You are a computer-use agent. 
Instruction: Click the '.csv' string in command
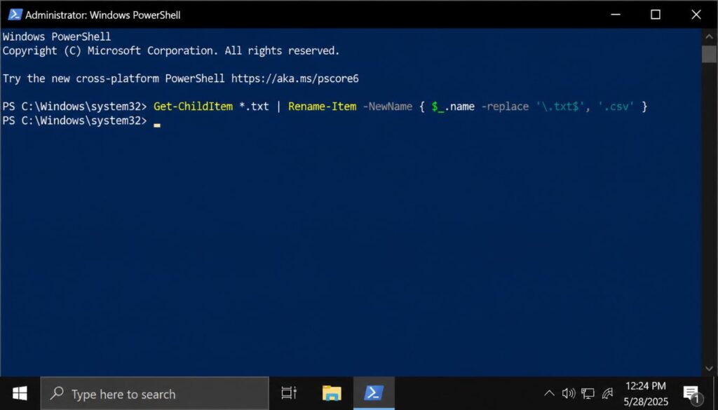[616, 107]
